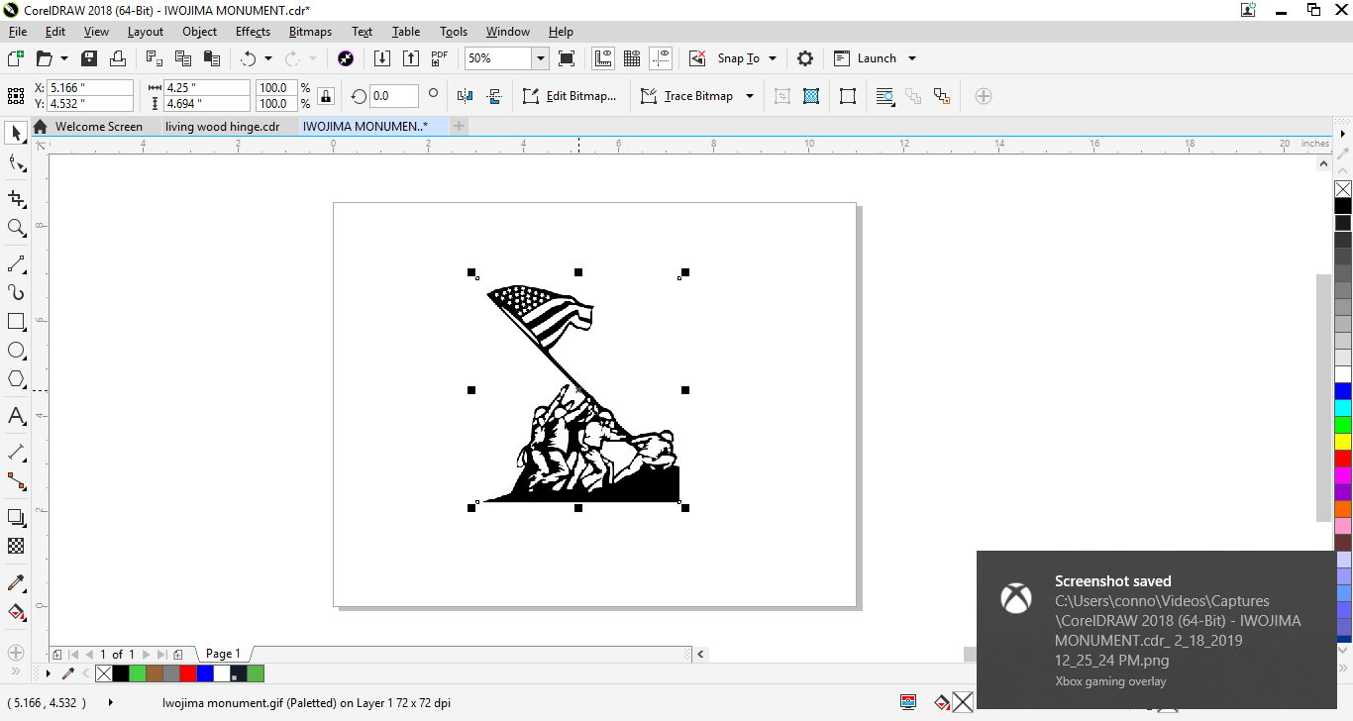Mirror the bitmap vertically
The height and width of the screenshot is (721, 1353).
tap(495, 96)
